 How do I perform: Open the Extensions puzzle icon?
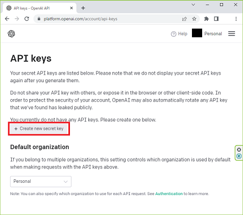(x=206, y=19)
